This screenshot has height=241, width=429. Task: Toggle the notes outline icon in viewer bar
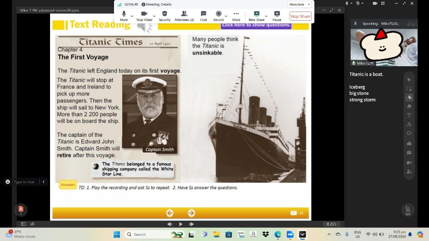tap(33, 224)
